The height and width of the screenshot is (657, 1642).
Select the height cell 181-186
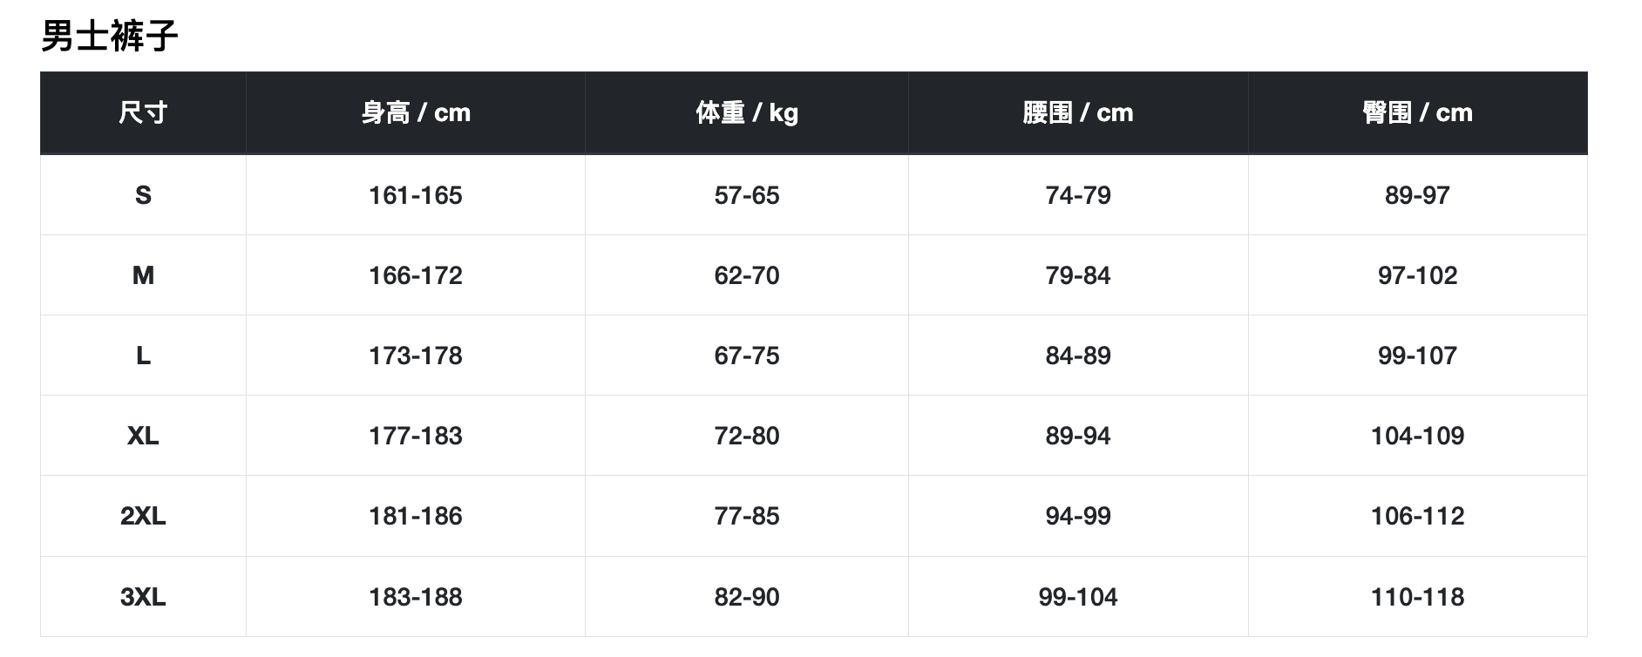coord(416,516)
